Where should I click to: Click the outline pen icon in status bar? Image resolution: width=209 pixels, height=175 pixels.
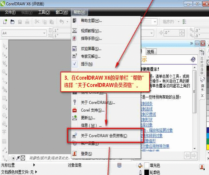(140, 172)
